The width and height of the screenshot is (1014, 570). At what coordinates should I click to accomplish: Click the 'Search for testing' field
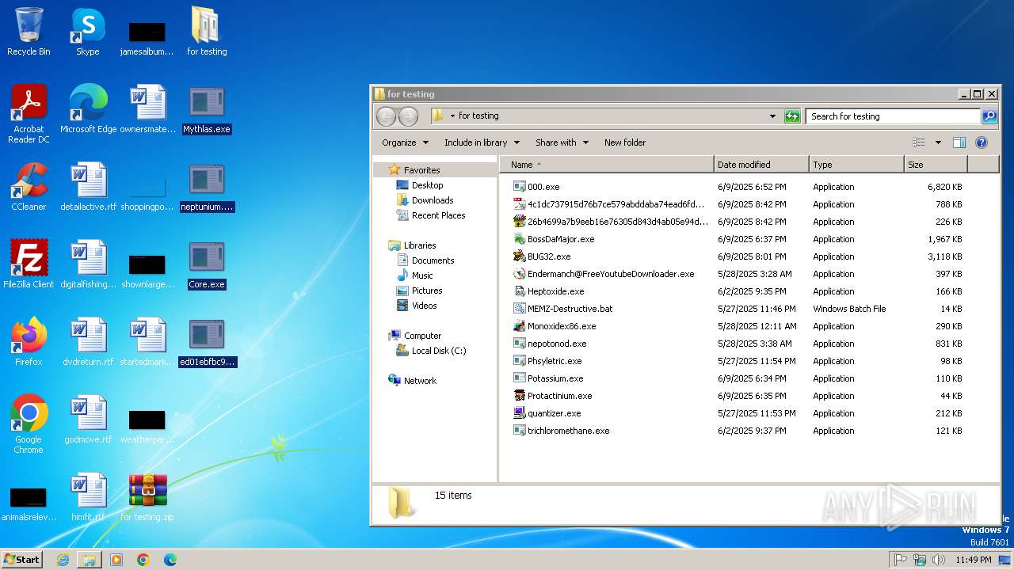[x=894, y=116]
